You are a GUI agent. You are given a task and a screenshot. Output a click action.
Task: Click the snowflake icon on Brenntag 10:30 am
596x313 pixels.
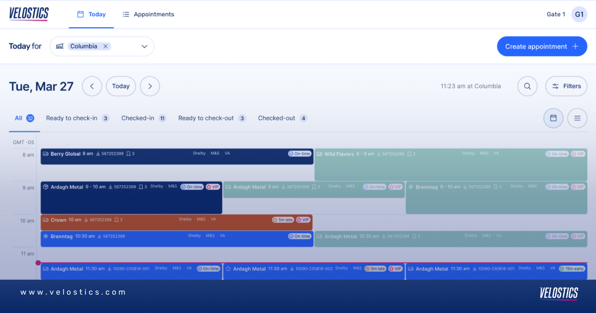tap(46, 236)
